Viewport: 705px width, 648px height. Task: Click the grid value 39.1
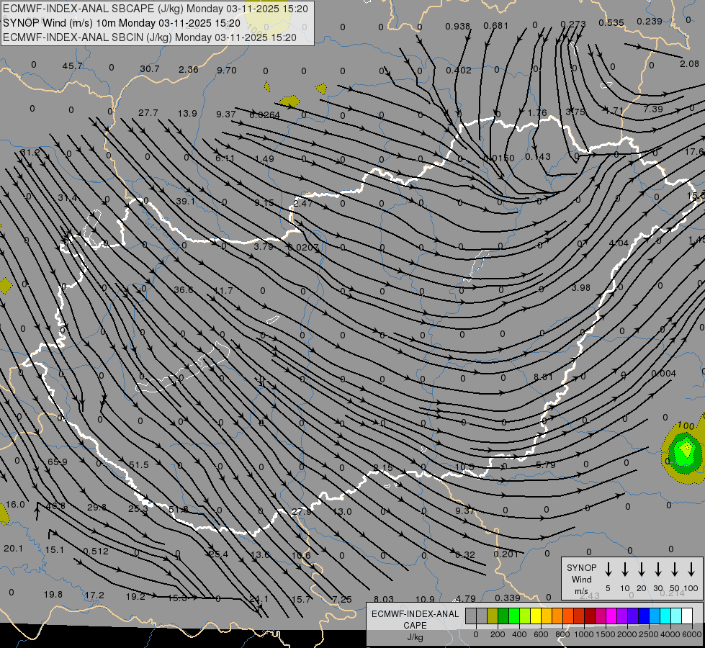(x=185, y=201)
